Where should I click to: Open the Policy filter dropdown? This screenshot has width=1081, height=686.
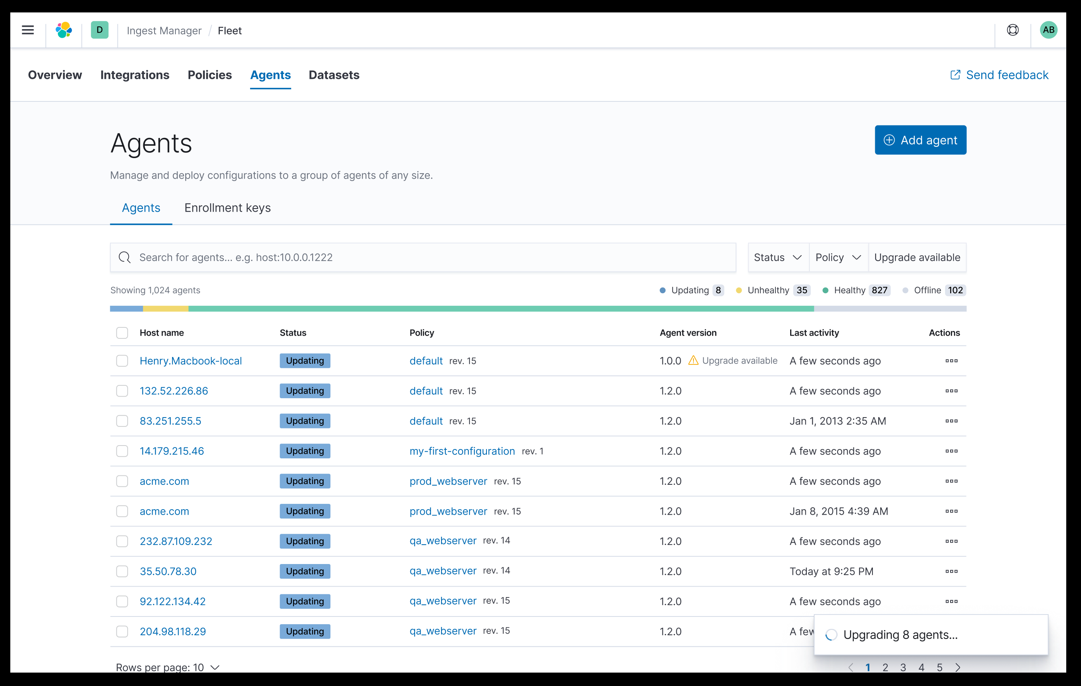click(x=838, y=257)
